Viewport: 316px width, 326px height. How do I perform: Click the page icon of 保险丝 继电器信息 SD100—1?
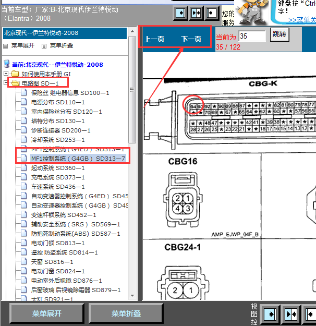(x=24, y=92)
